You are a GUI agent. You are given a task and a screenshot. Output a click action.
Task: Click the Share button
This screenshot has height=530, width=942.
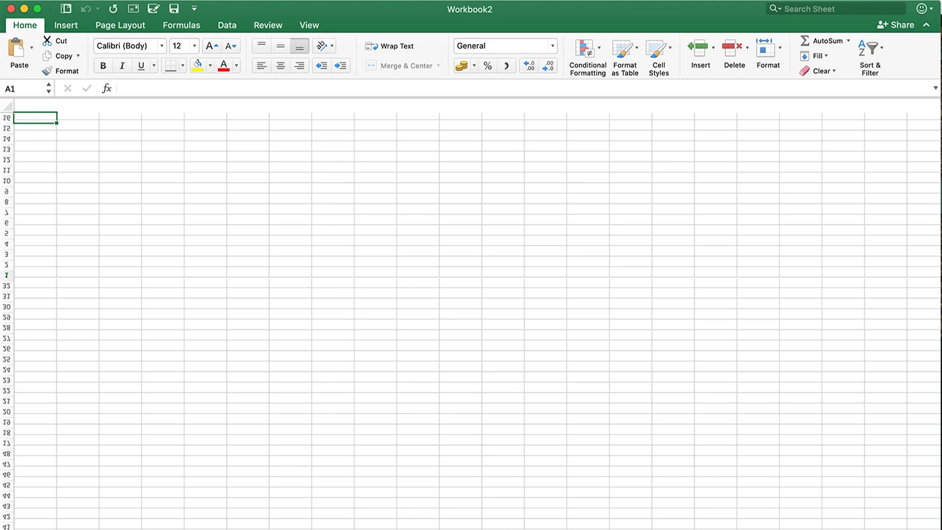[x=896, y=25]
